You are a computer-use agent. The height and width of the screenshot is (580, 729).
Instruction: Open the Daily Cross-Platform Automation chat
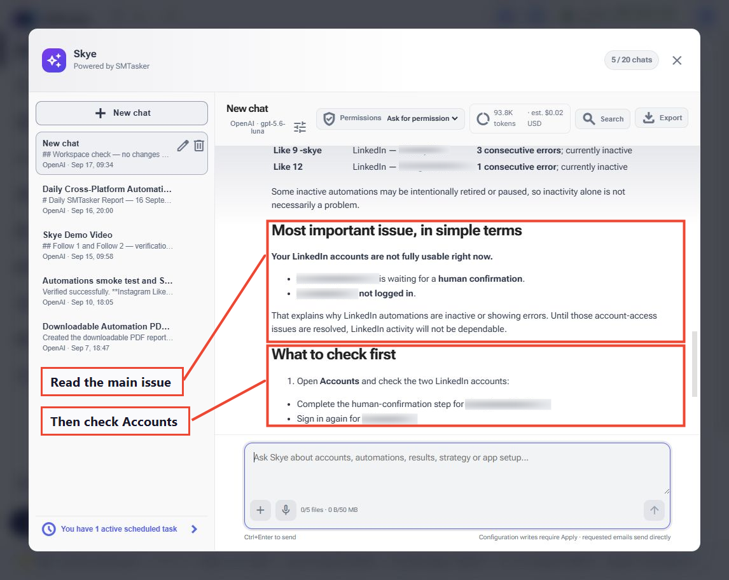[121, 200]
